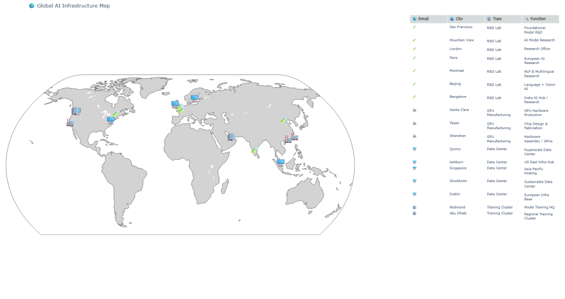Click the Abu Dhabi building marker on map

coord(231,137)
